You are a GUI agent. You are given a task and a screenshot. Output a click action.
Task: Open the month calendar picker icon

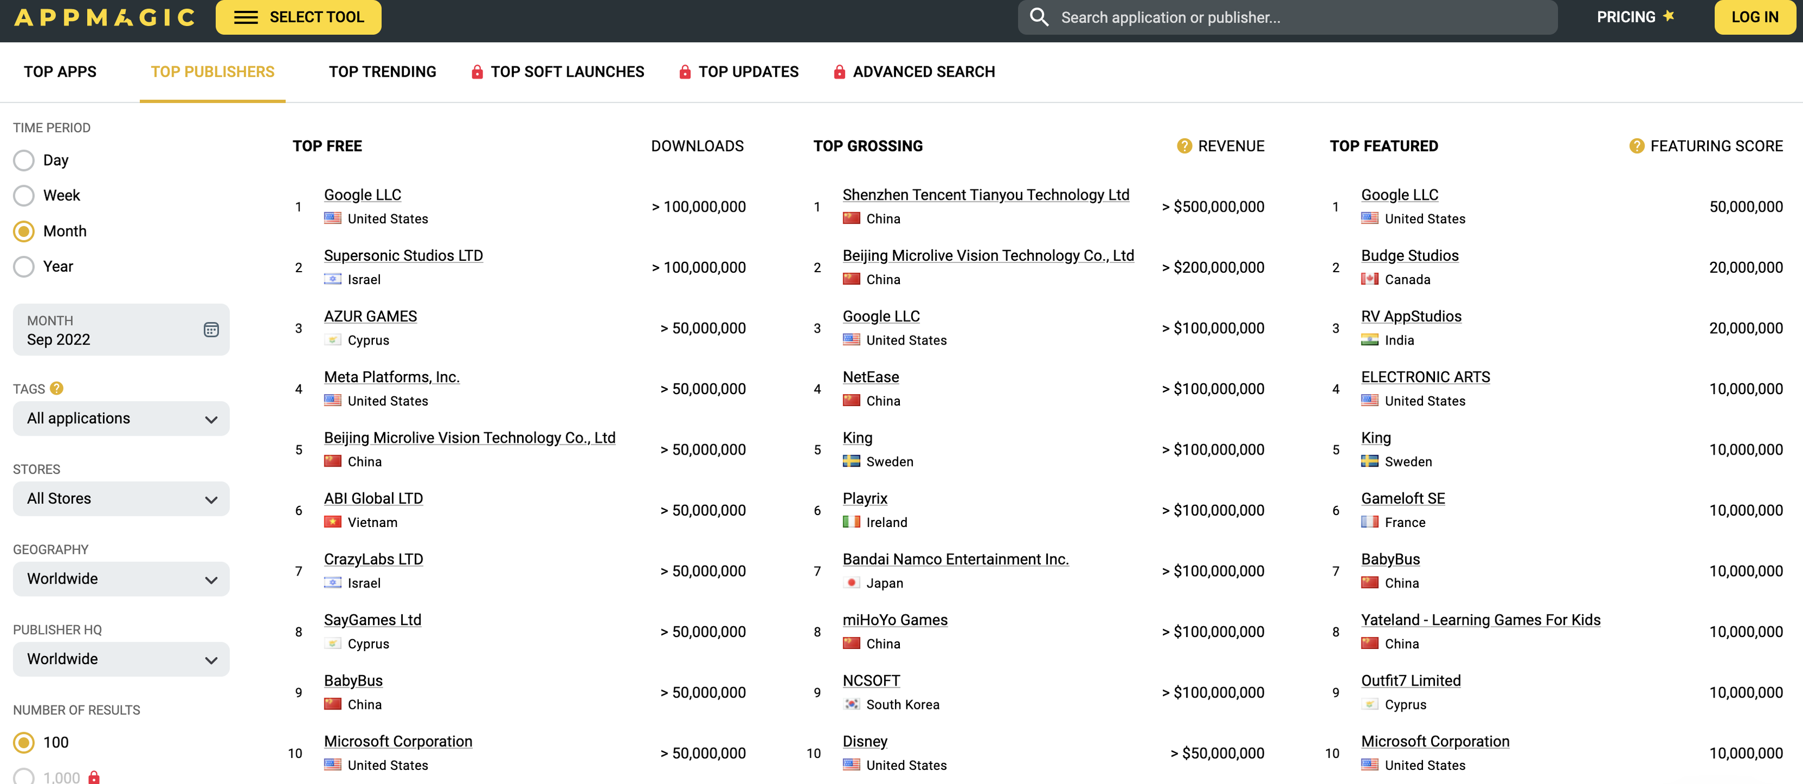tap(211, 330)
